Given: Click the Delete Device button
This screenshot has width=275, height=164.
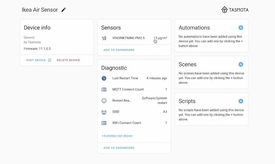Looking at the screenshot, I should (68, 60).
